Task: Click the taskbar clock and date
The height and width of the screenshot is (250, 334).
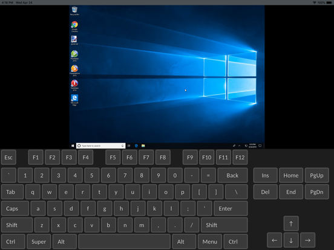Action: [253, 146]
